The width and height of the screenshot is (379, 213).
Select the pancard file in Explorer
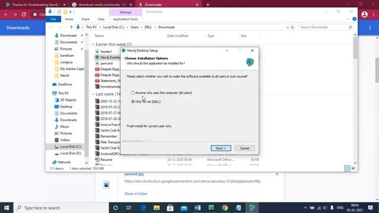(x=107, y=63)
